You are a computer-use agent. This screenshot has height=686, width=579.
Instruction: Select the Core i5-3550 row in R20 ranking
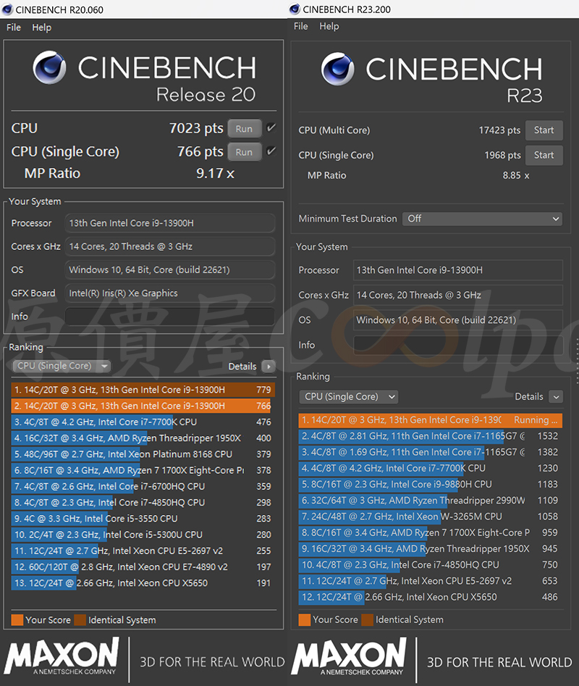point(143,519)
